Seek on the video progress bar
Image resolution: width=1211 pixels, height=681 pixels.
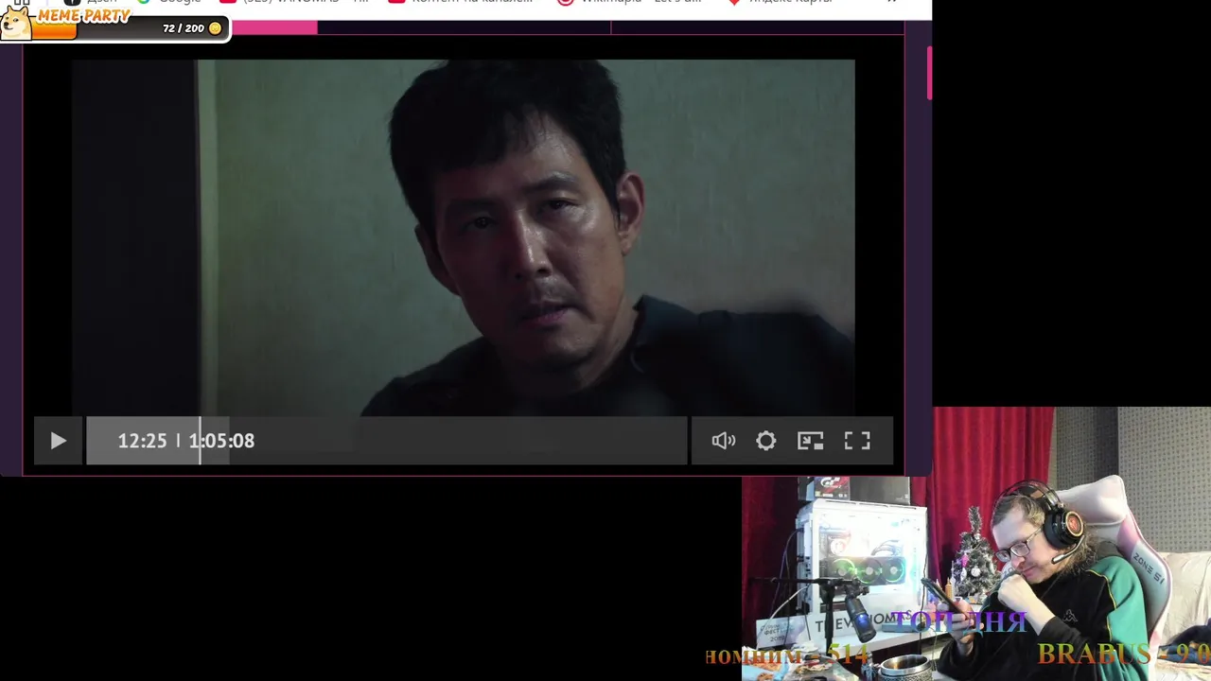coord(387,441)
